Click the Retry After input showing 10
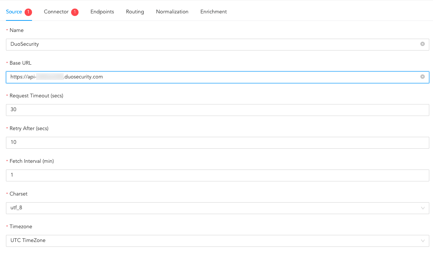The image size is (433, 255). point(217,142)
